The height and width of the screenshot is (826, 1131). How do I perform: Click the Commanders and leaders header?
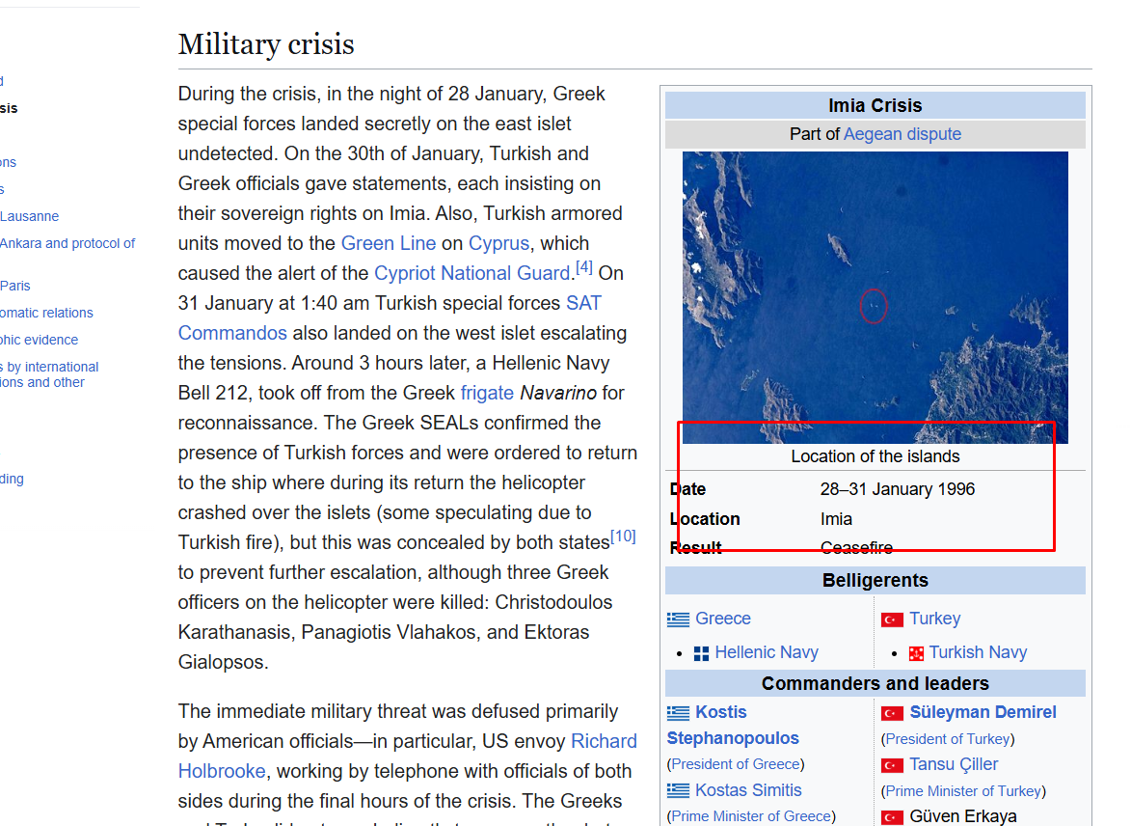[x=875, y=683]
